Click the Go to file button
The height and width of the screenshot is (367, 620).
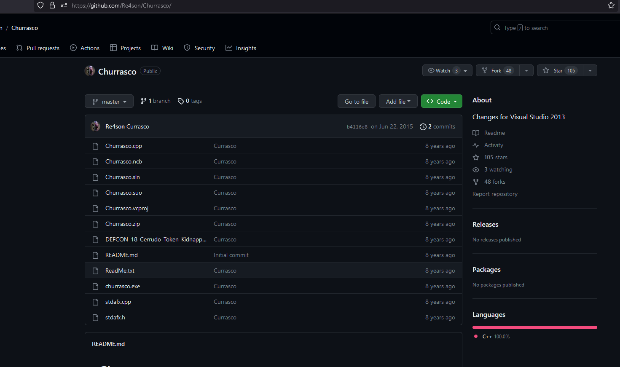click(357, 102)
